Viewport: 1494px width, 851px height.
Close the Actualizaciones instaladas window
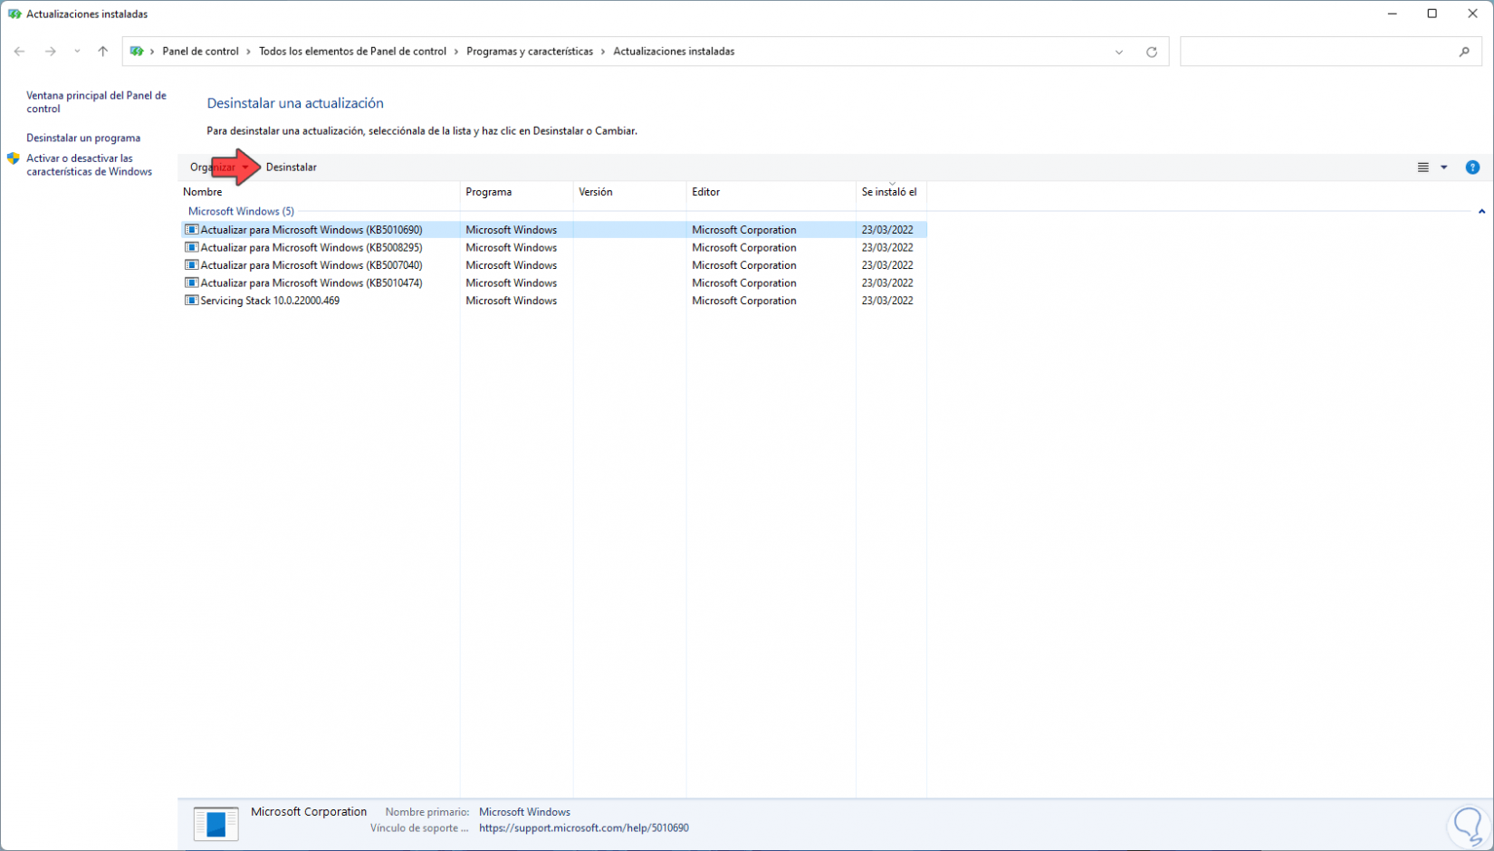coord(1472,14)
